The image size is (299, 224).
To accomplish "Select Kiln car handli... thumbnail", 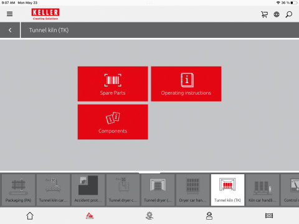I will (x=262, y=190).
